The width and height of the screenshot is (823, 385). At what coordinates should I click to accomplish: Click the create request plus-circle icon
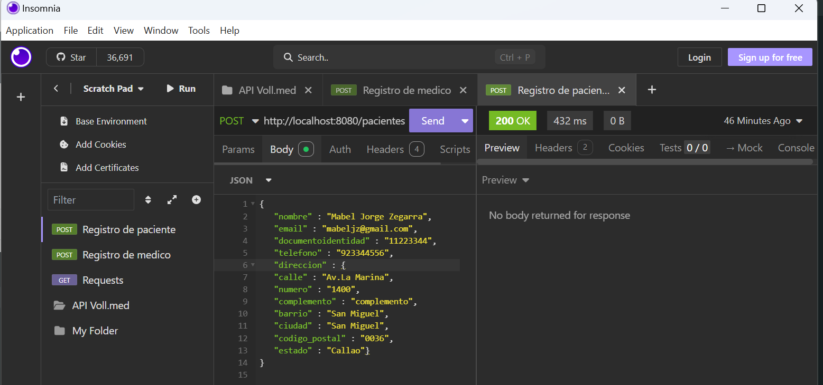coord(196,200)
